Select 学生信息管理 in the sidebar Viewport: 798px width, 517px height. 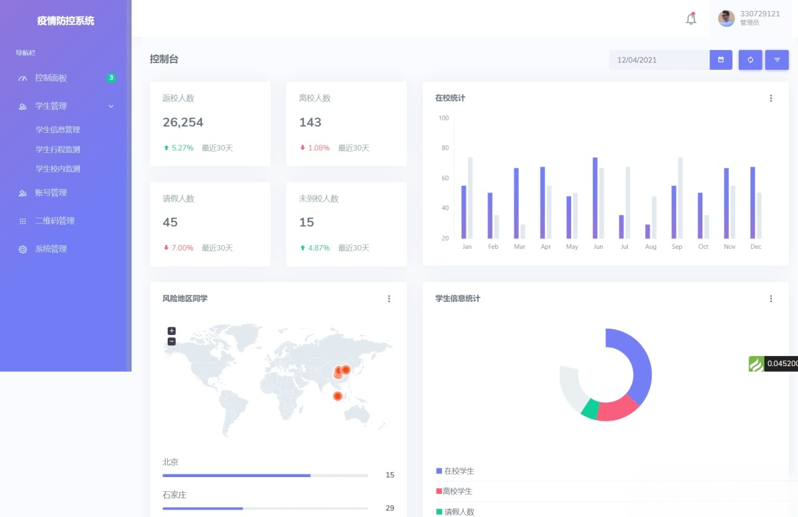[x=59, y=129]
